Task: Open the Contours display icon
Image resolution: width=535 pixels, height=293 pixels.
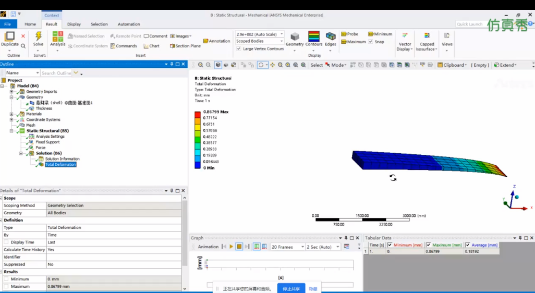Action: pos(313,36)
